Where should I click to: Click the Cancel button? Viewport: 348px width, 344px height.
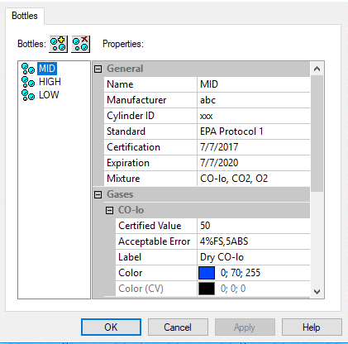click(178, 327)
